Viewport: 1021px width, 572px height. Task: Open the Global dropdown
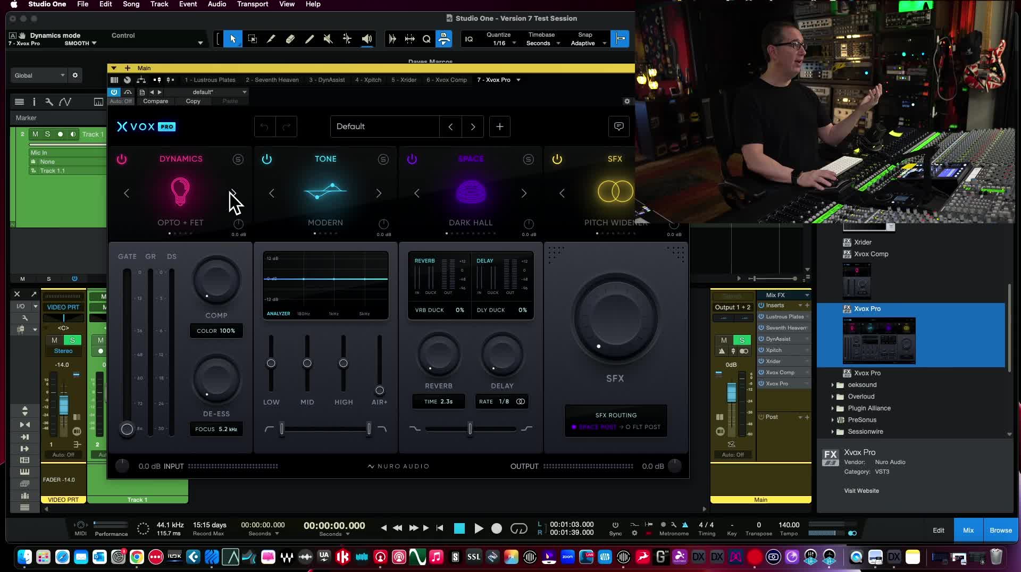[x=39, y=75]
